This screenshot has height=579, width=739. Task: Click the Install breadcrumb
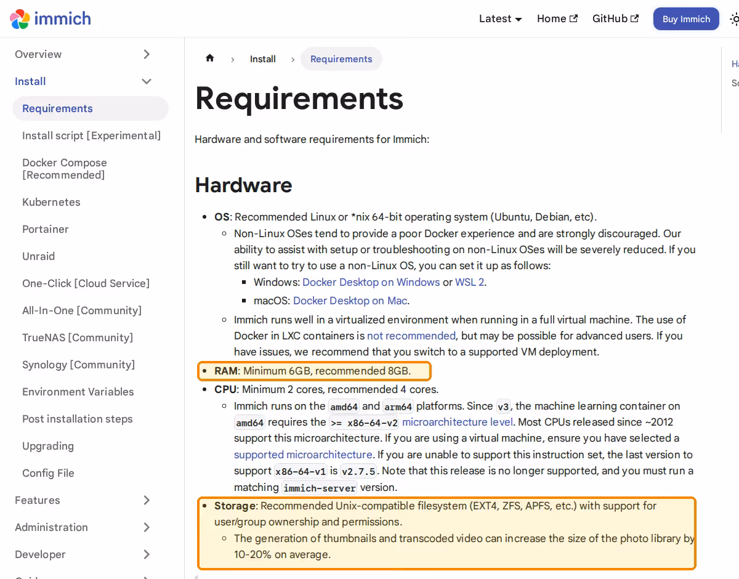263,59
